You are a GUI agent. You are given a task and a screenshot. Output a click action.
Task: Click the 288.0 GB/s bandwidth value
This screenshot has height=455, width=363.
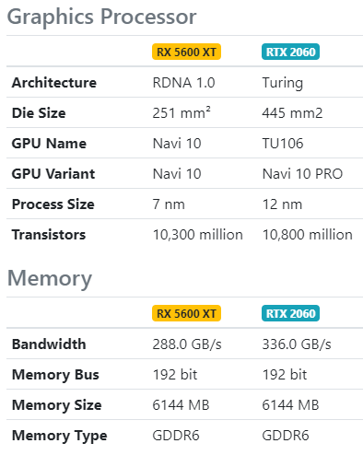pos(187,344)
